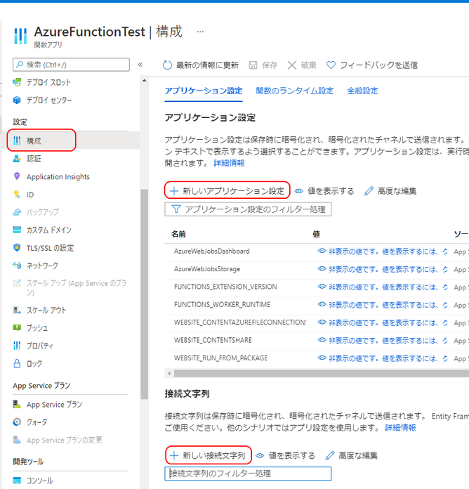469x489 pixels.
Task: Open 詳細情報 link under 接続文字列
Action: 400,428
